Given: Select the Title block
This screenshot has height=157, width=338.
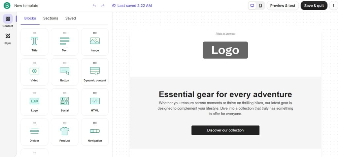Looking at the screenshot, I should [x=34, y=42].
